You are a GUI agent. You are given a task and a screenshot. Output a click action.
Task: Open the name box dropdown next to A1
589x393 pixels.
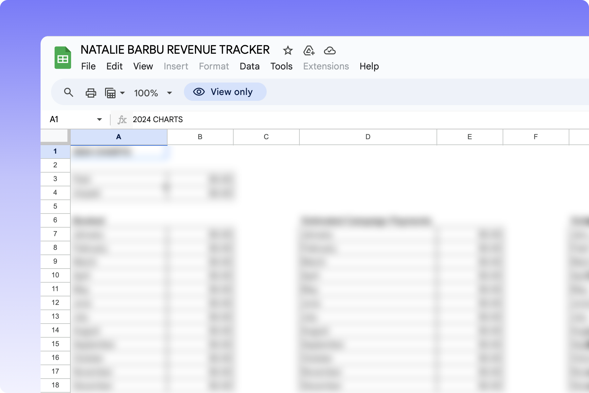point(99,119)
